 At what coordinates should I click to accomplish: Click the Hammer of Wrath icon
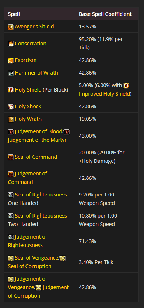(11, 73)
